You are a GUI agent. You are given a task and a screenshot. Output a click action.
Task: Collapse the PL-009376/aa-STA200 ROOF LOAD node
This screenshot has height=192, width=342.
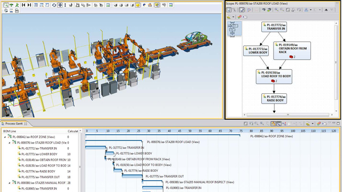(x=10, y=143)
